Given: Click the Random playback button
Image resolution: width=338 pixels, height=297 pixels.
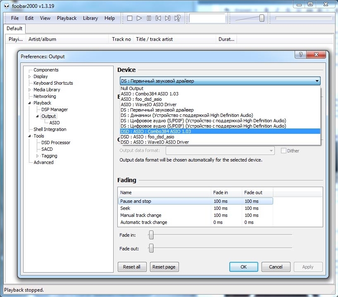Looking at the screenshot, I should point(177,18).
